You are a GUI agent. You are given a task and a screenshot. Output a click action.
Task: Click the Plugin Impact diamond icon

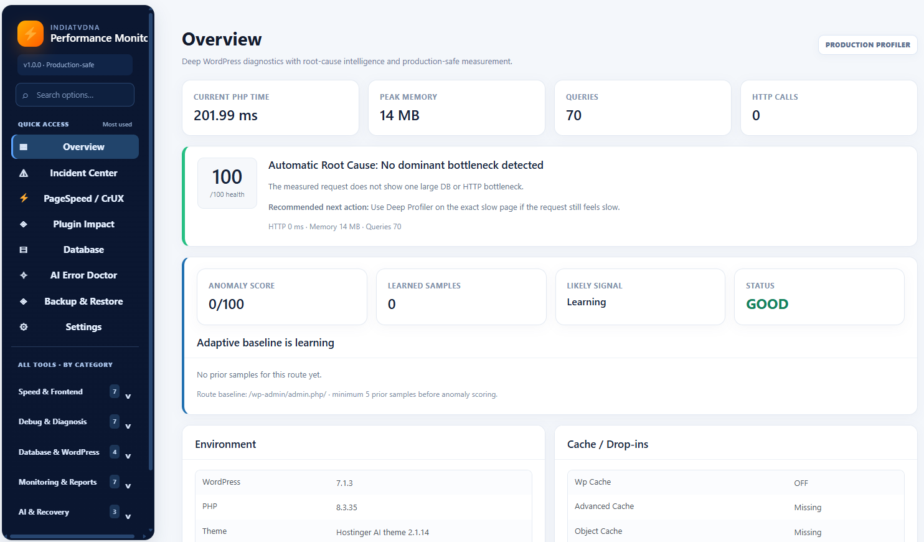point(24,224)
